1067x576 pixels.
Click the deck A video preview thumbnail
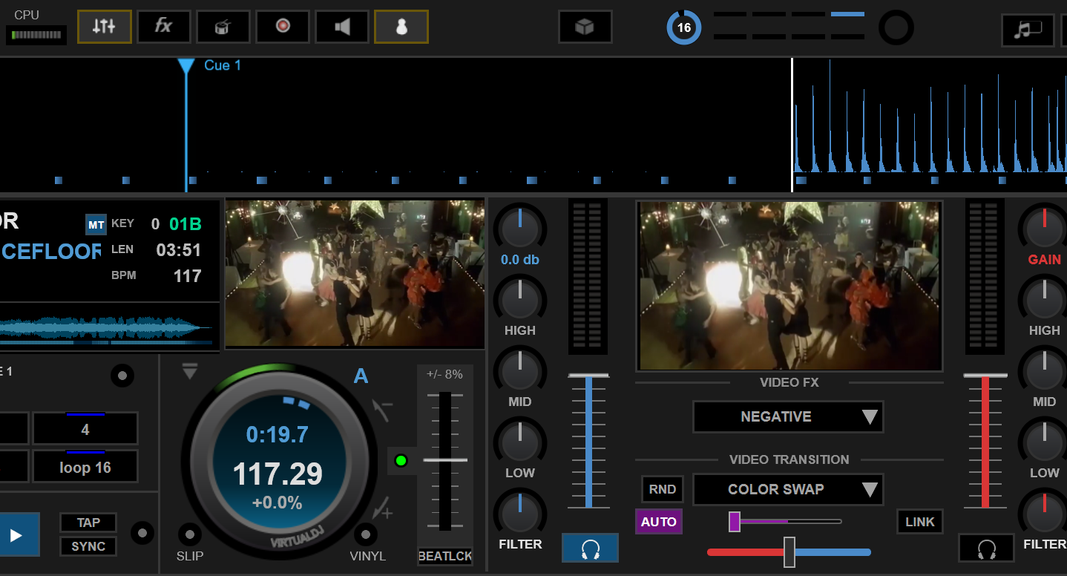(355, 272)
